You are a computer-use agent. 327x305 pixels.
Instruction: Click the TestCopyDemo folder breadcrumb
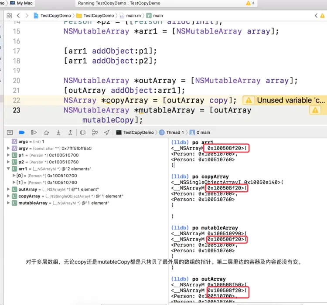95,16
